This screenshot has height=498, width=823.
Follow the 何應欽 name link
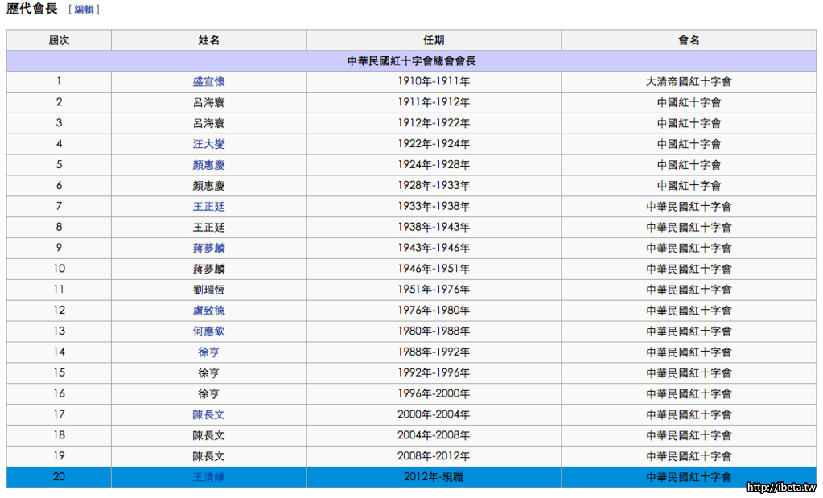point(208,331)
